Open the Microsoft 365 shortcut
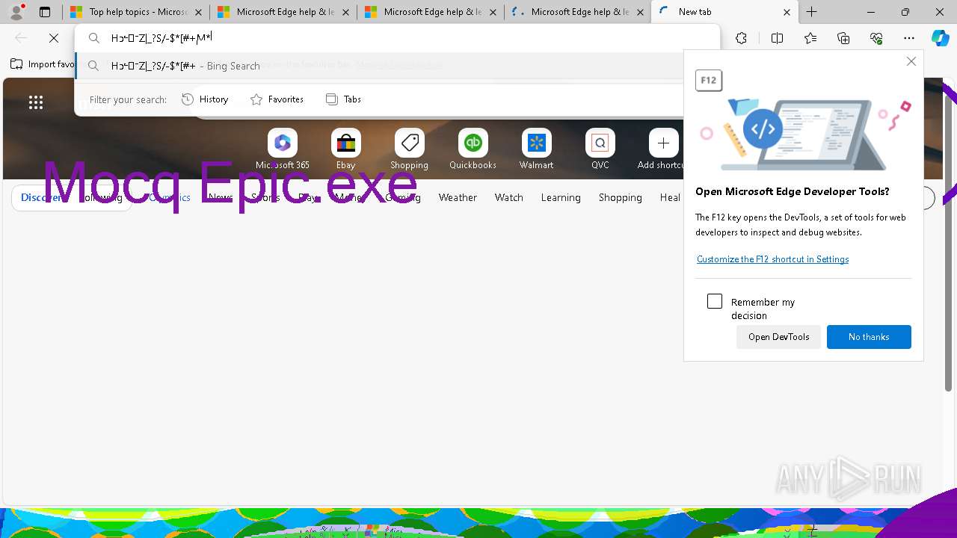957x538 pixels. tap(283, 149)
